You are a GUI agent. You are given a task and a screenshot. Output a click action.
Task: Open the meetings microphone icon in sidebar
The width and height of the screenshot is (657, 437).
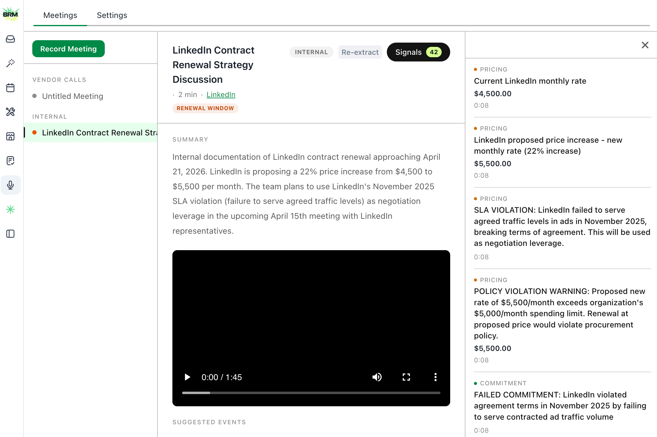[11, 185]
